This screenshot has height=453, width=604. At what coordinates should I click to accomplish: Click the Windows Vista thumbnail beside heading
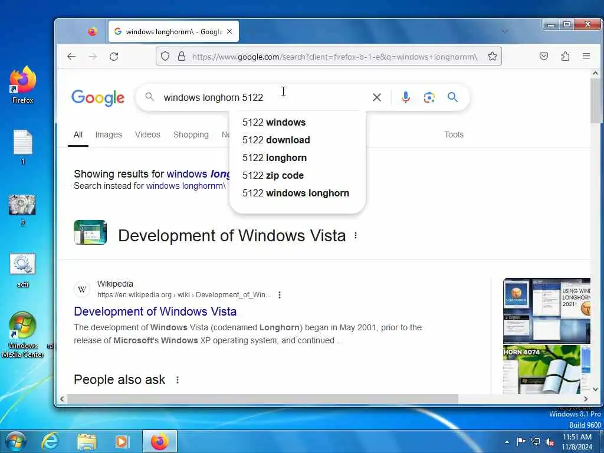pos(90,232)
